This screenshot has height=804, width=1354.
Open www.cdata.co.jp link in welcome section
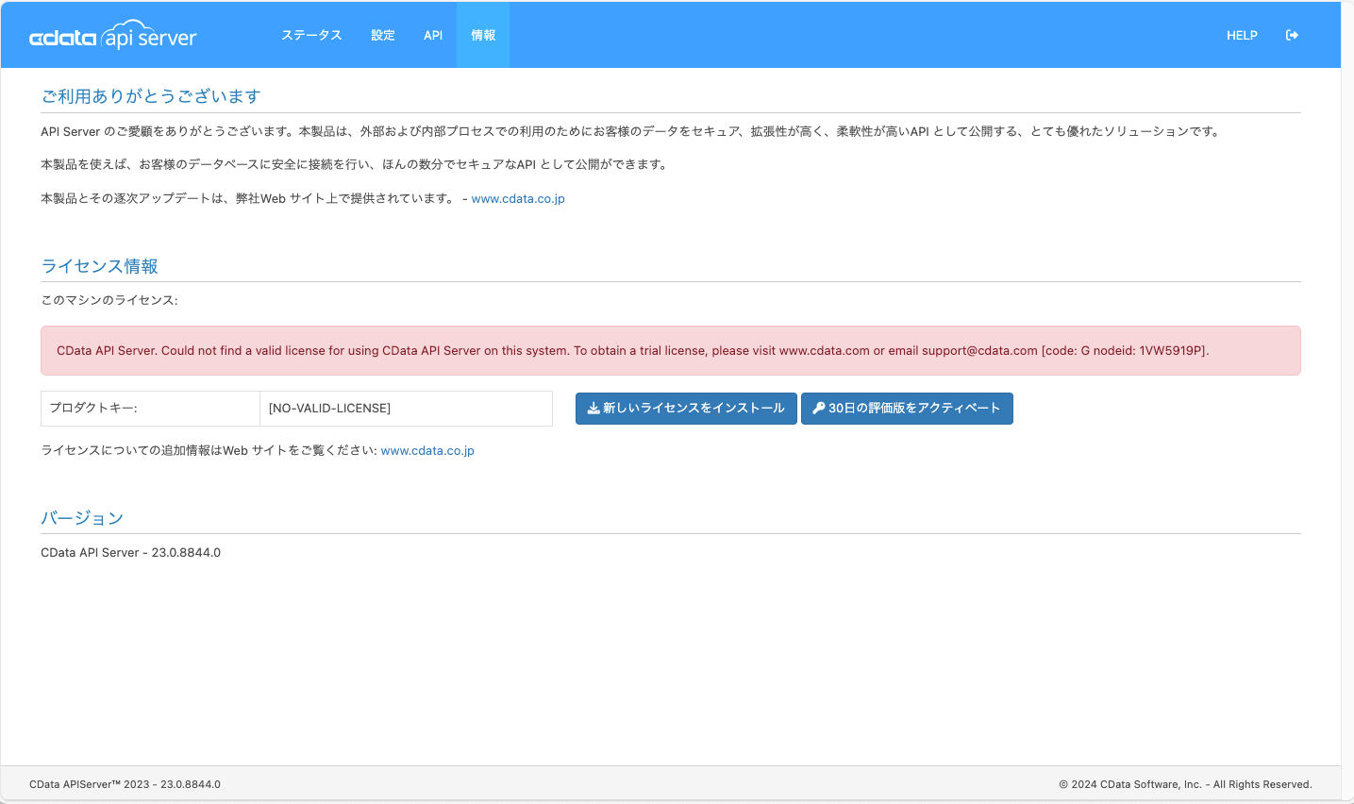click(x=518, y=198)
